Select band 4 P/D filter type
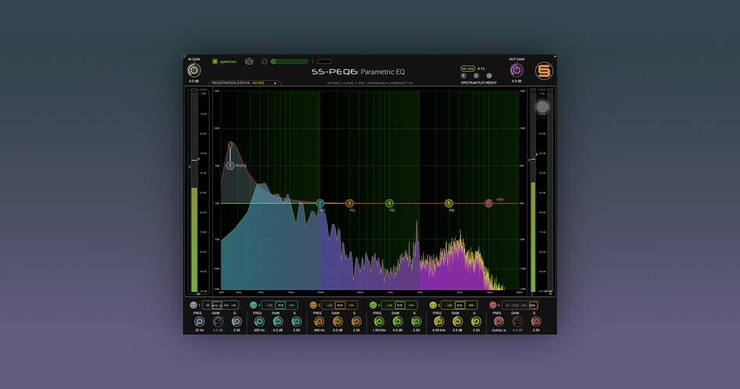 click(x=400, y=306)
